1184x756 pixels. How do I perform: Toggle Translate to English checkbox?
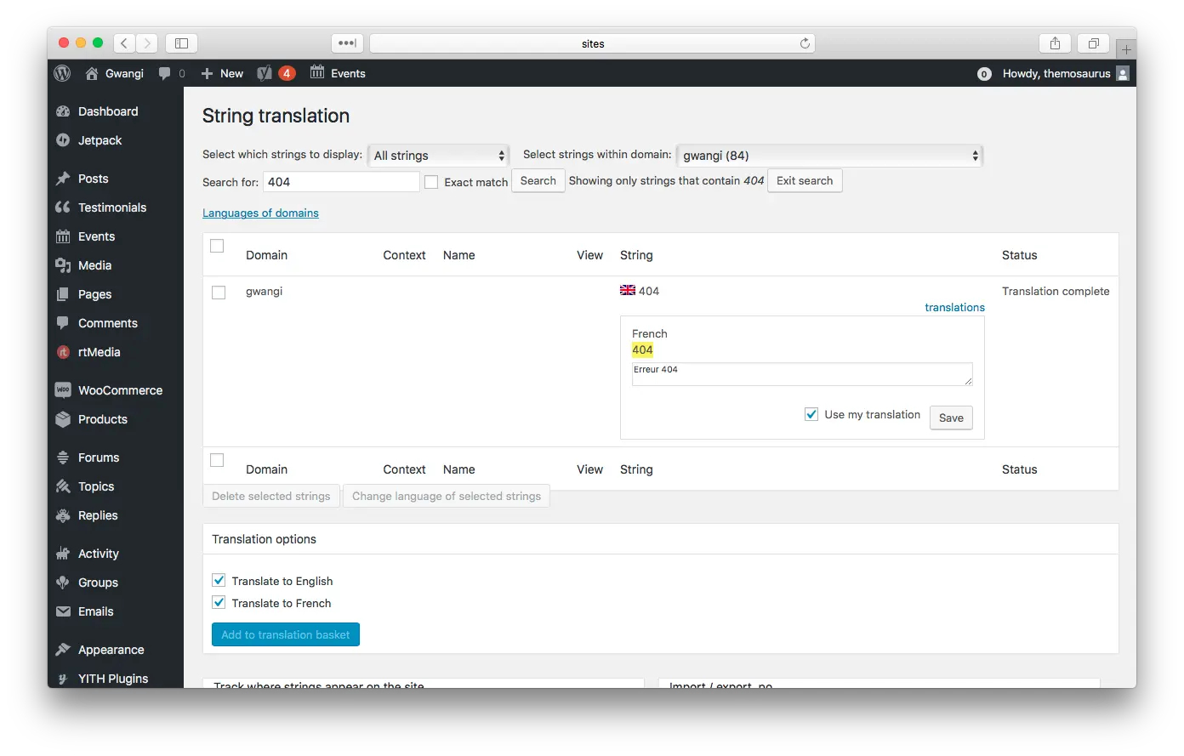(x=219, y=580)
